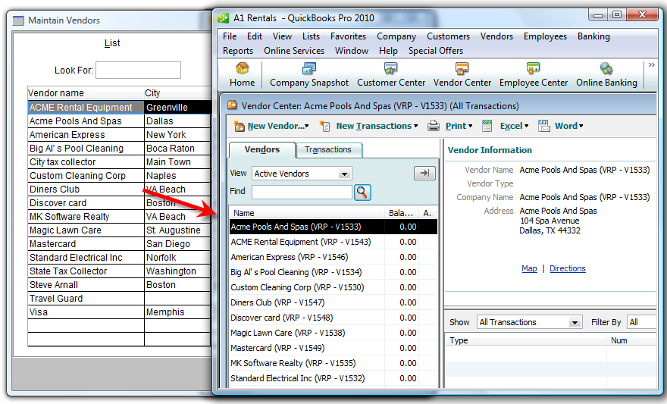Image resolution: width=667 pixels, height=404 pixels.
Task: Open the Filter By All dropdown
Action: [641, 322]
